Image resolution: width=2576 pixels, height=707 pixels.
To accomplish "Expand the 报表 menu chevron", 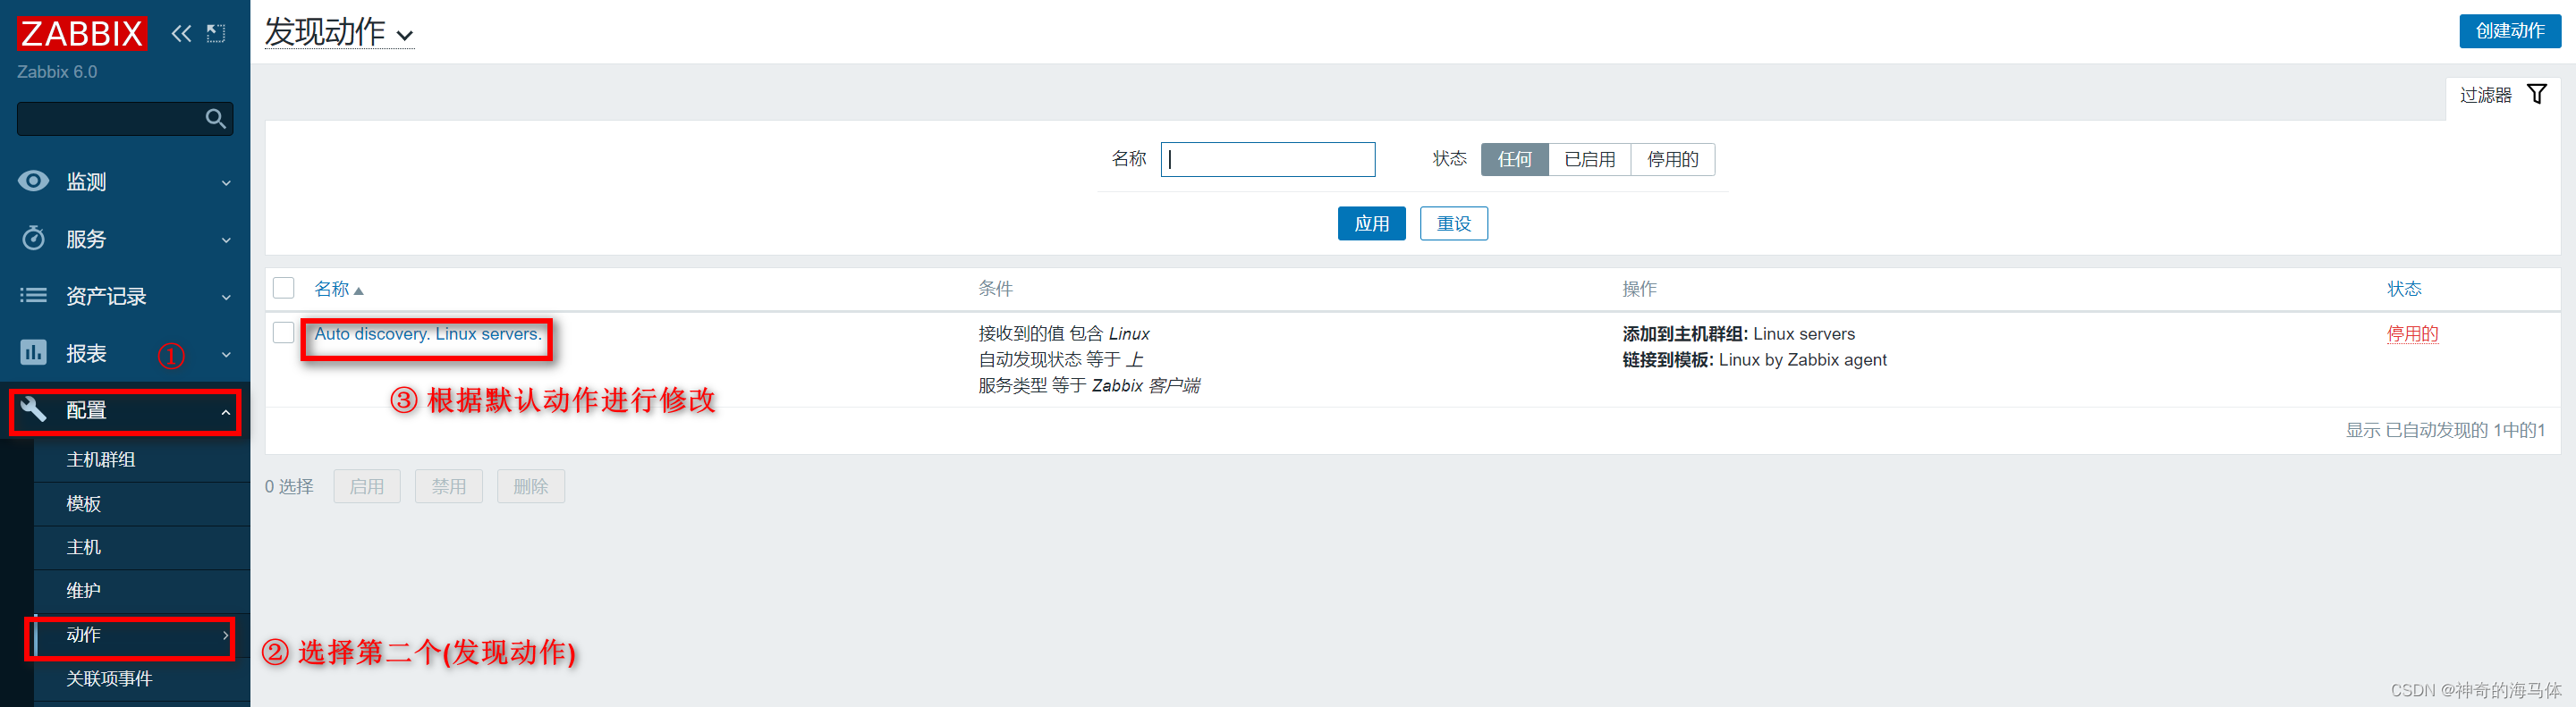I will click(226, 355).
